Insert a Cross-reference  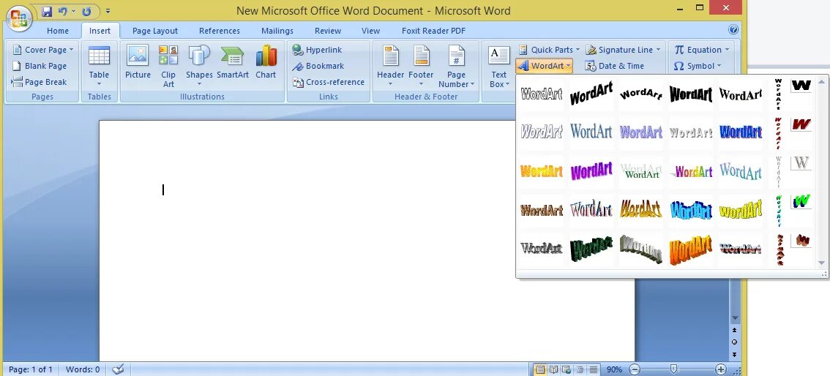[x=329, y=82]
